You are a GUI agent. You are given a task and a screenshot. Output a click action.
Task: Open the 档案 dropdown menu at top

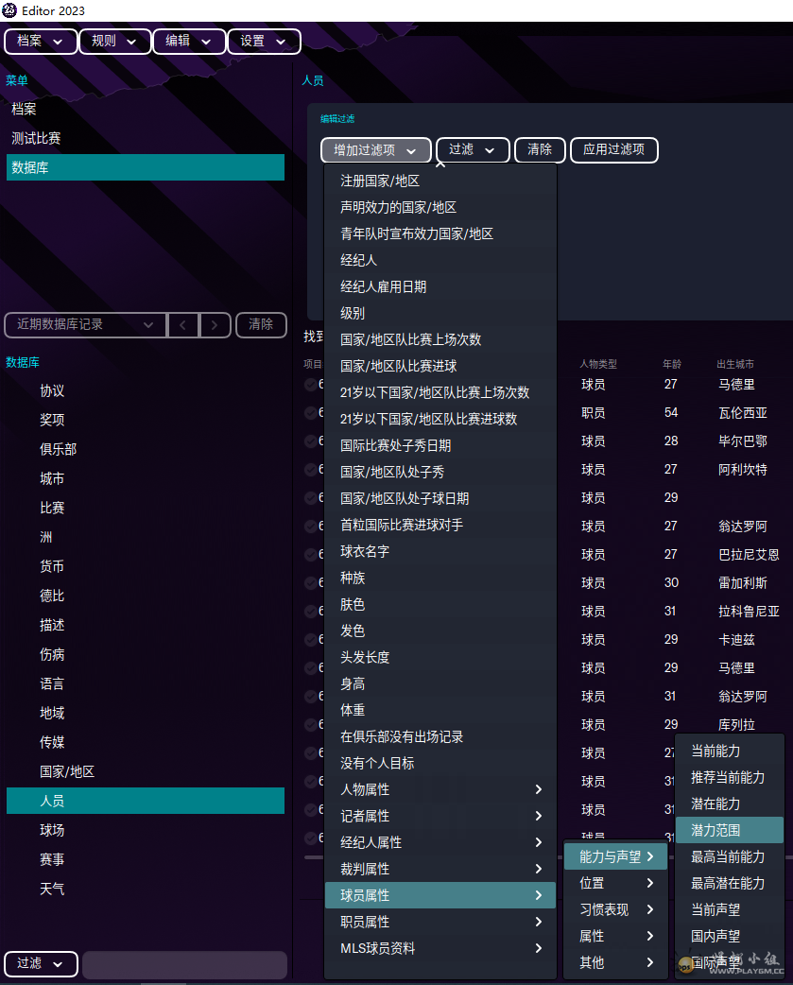(41, 42)
